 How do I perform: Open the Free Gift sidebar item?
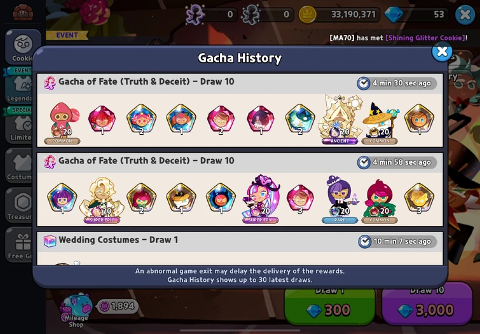tap(20, 244)
